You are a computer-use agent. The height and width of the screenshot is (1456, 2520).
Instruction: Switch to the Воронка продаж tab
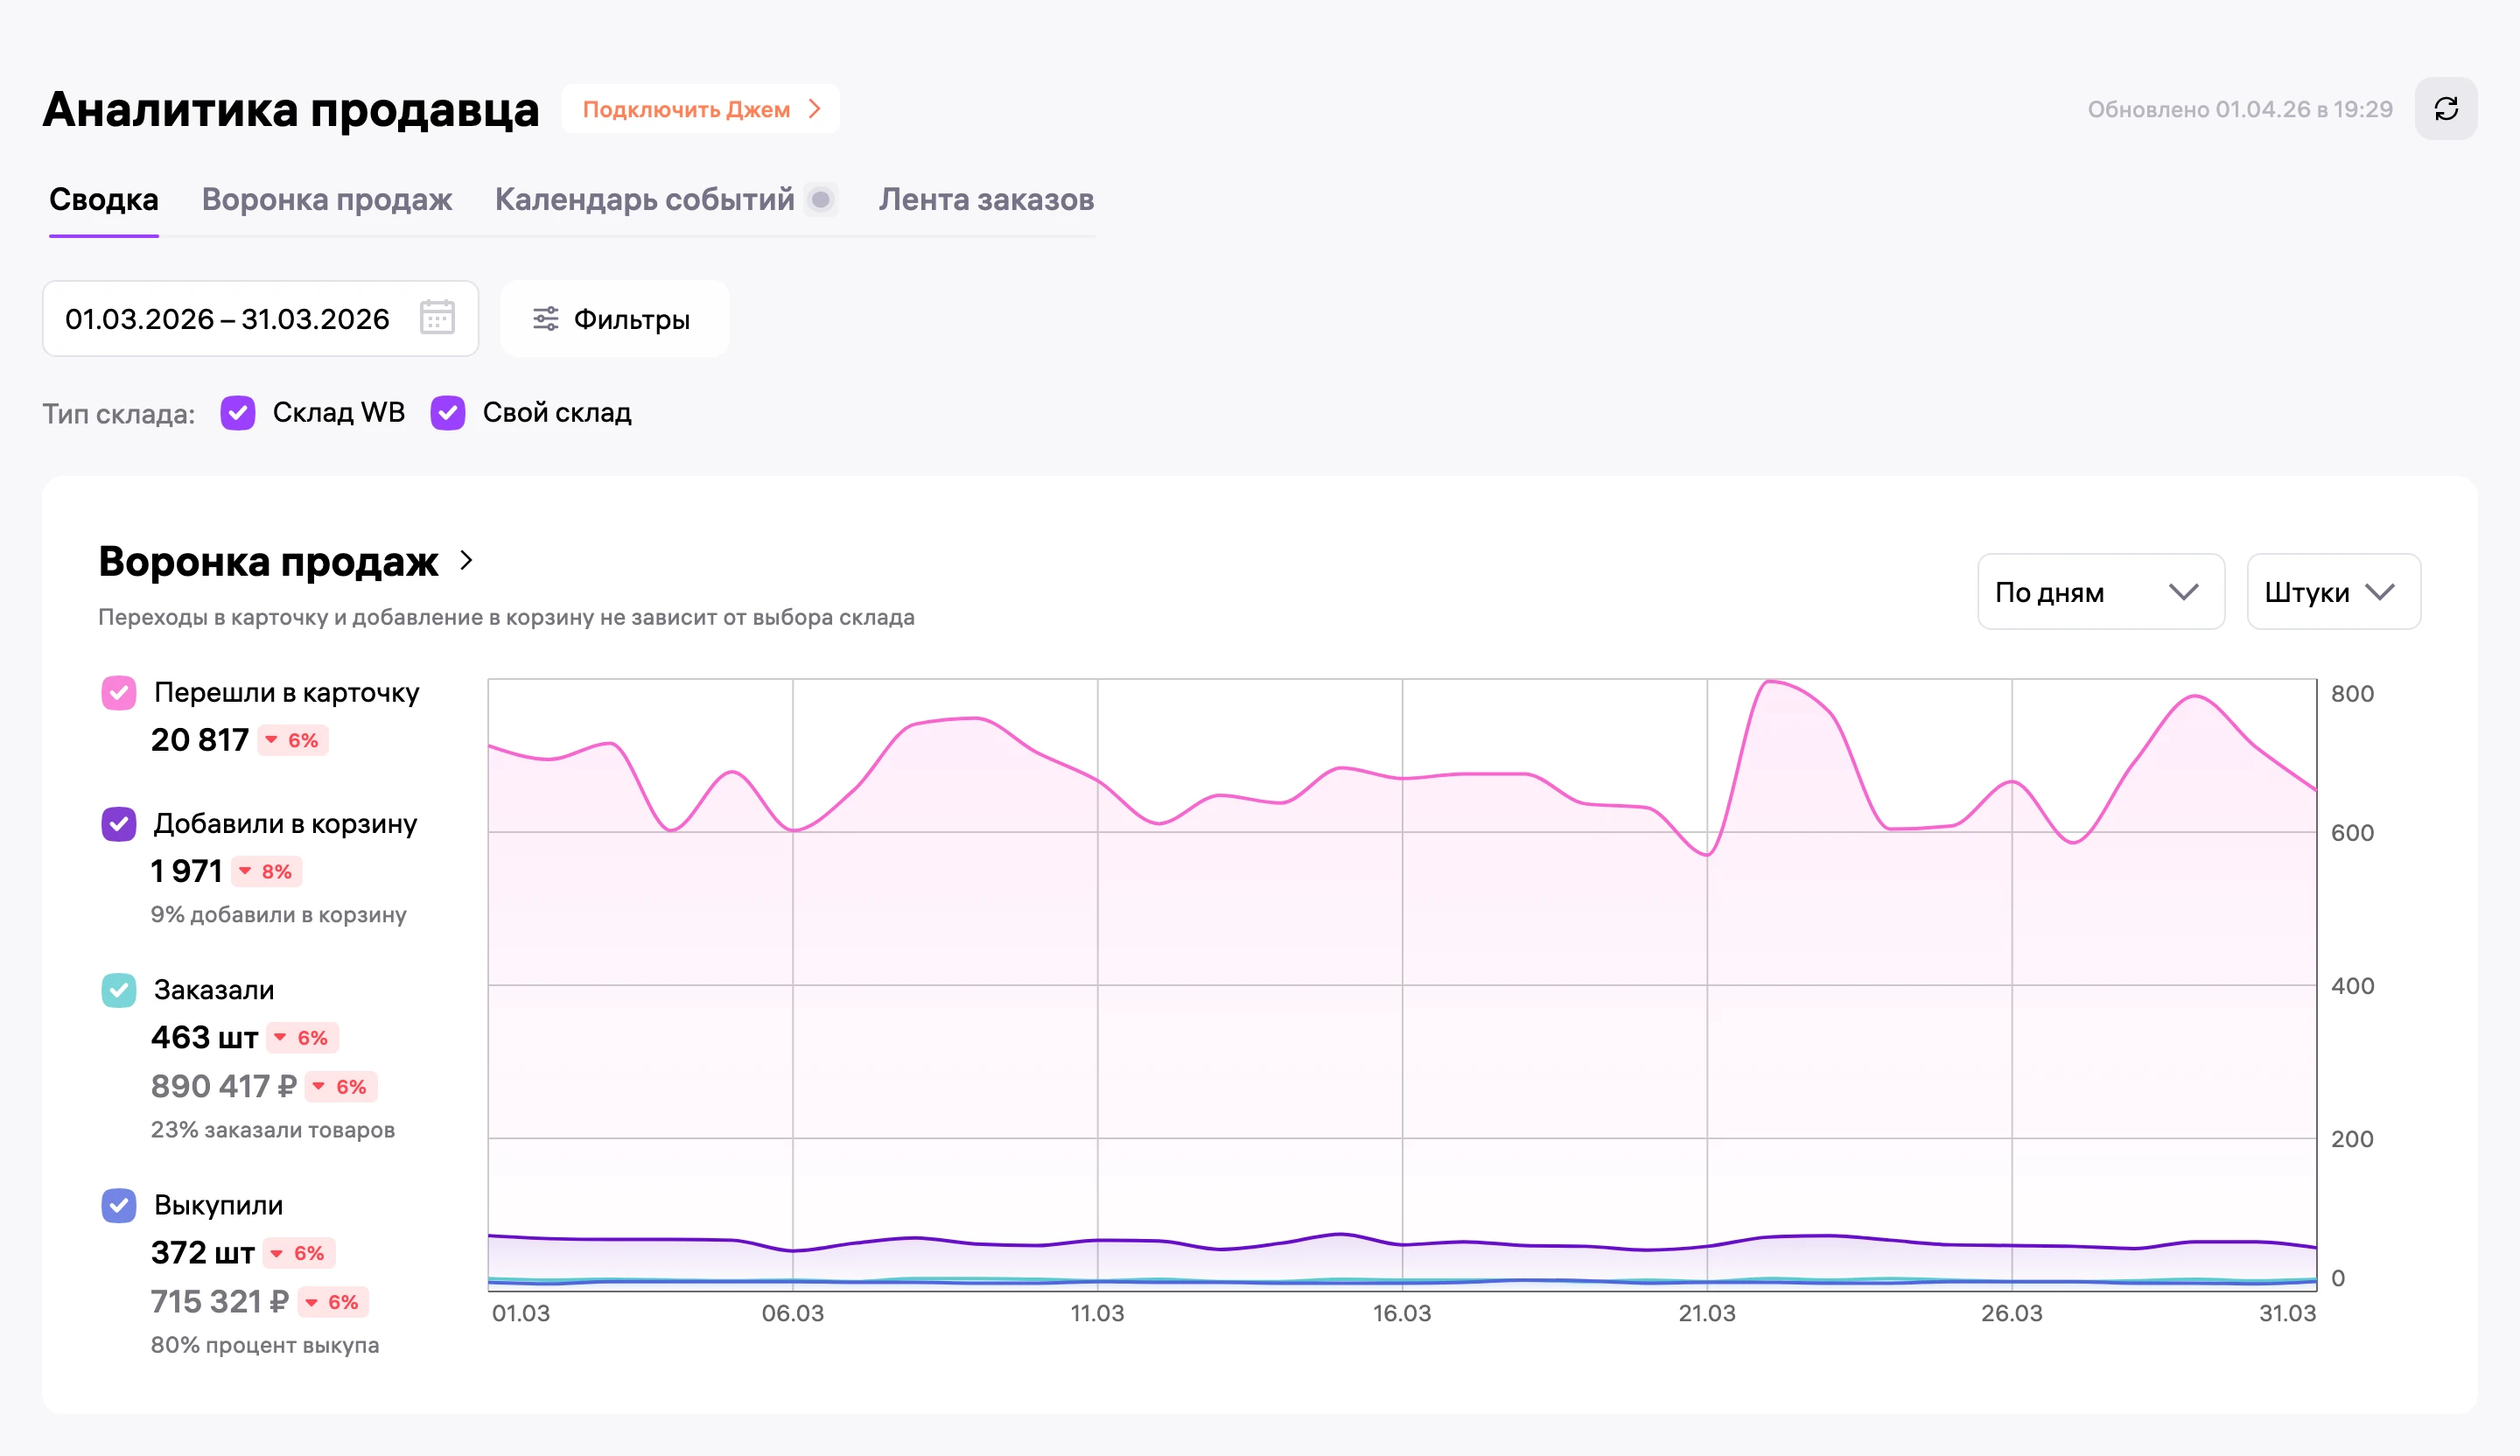(x=327, y=200)
